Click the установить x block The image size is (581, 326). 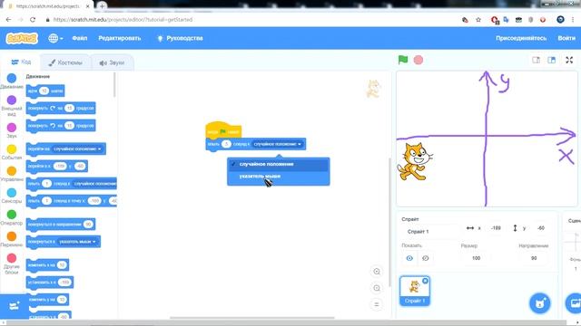pos(50,283)
